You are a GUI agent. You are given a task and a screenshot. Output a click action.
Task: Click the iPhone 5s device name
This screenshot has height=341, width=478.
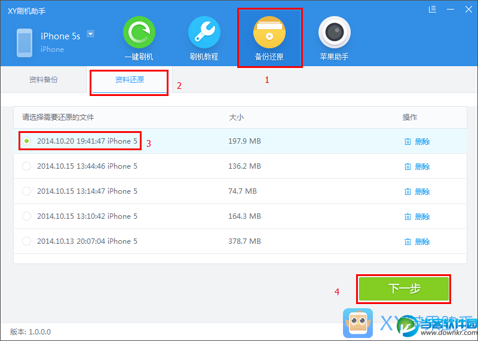pyautogui.click(x=60, y=36)
